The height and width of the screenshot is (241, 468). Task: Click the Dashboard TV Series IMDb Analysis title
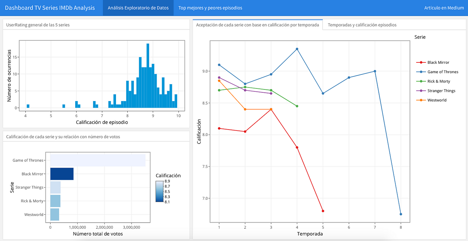[x=50, y=8]
